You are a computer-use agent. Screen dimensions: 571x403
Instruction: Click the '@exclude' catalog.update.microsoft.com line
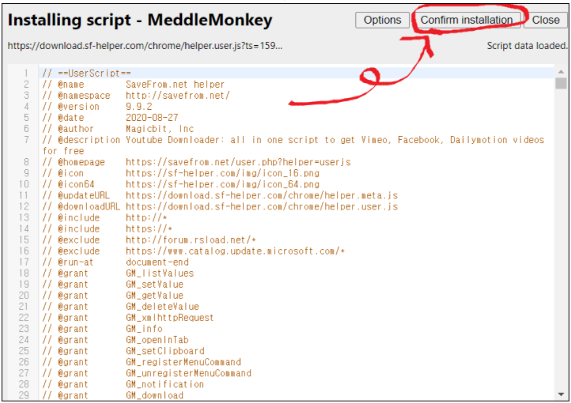click(194, 251)
